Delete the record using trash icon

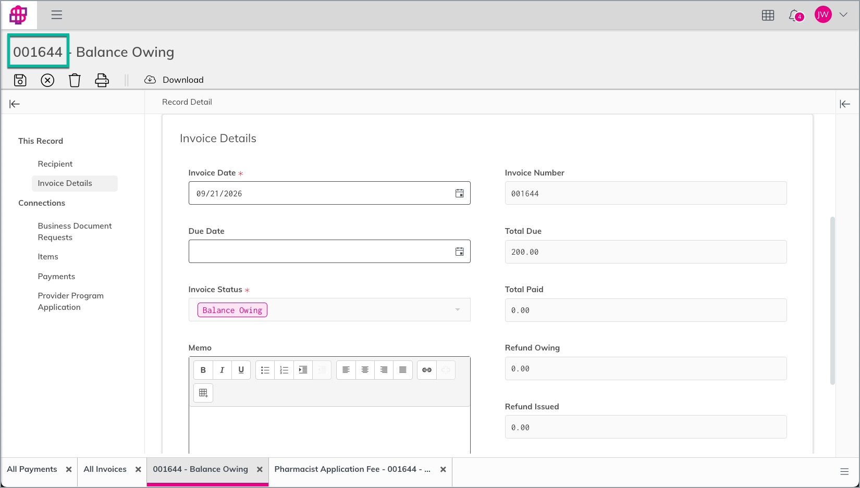75,80
